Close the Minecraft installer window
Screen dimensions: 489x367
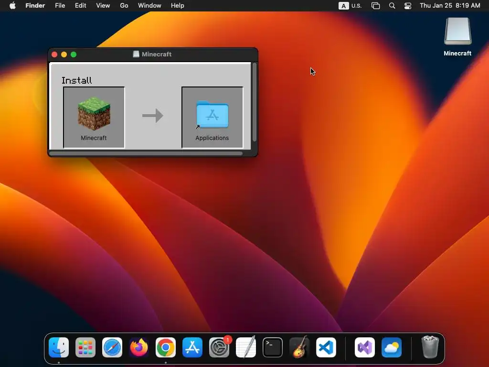point(54,54)
